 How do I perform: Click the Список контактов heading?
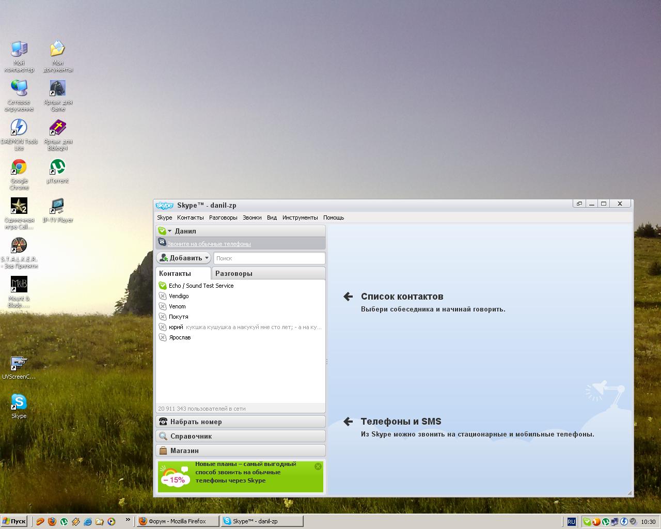(402, 297)
